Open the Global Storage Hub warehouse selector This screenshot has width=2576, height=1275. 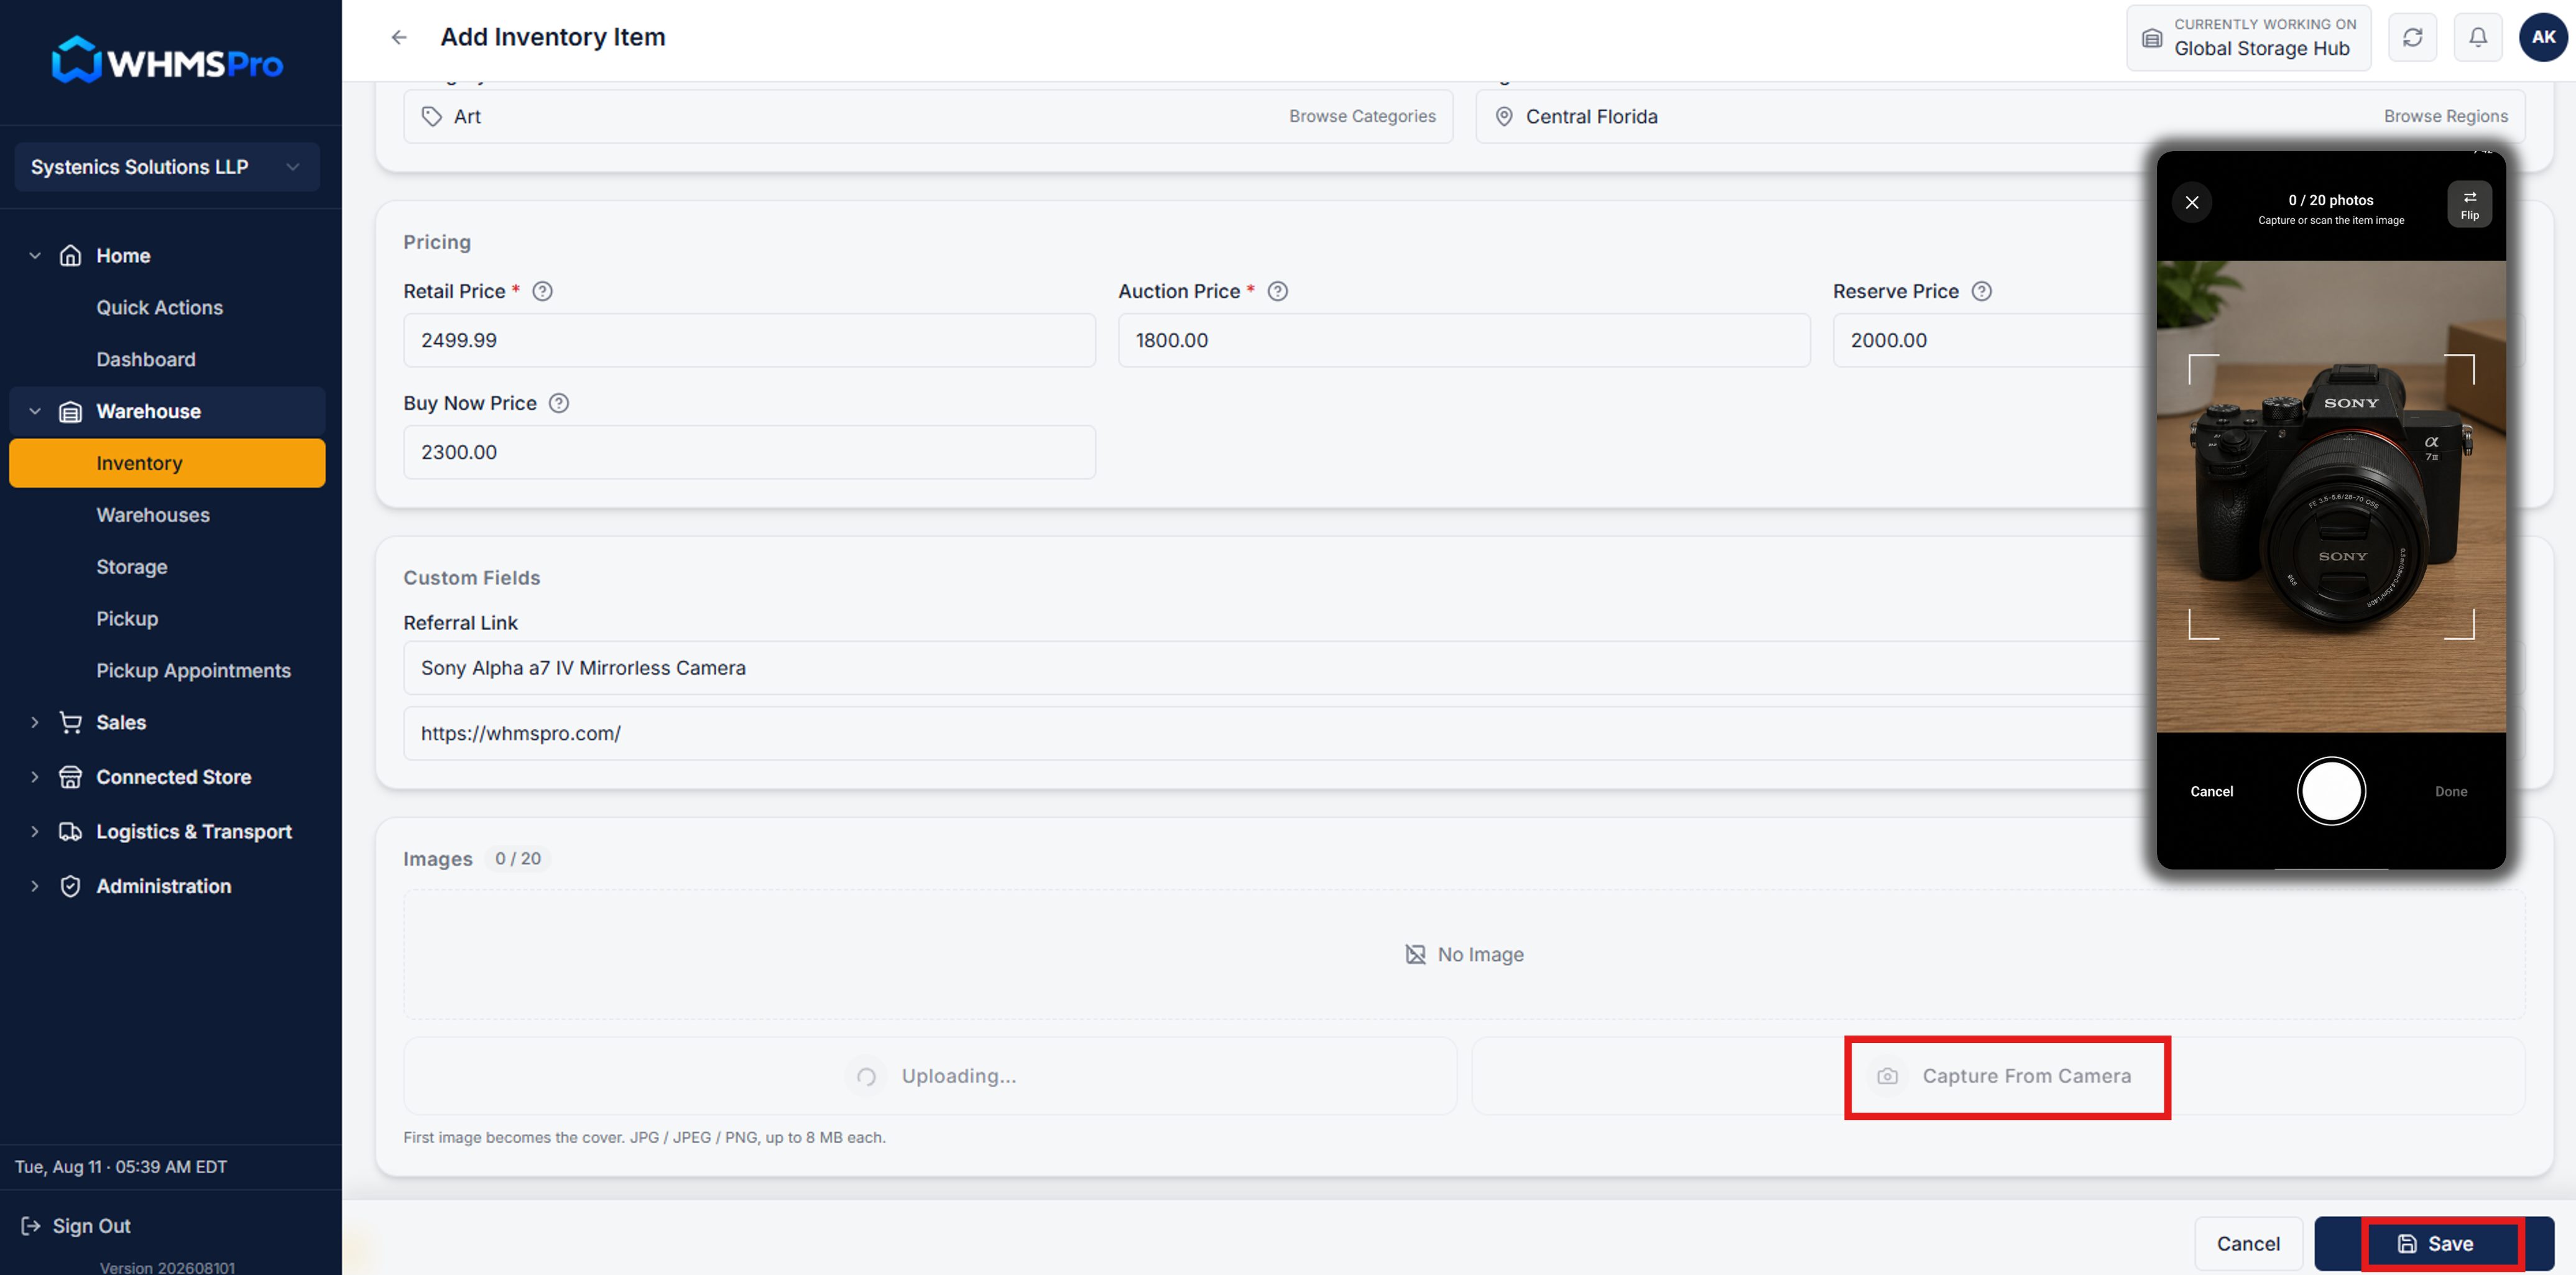[2248, 38]
